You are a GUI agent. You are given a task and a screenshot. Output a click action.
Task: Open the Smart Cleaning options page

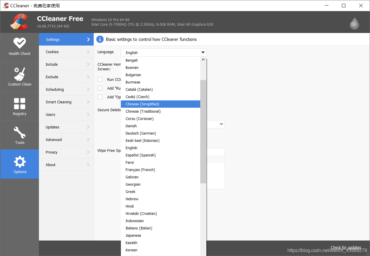click(66, 102)
